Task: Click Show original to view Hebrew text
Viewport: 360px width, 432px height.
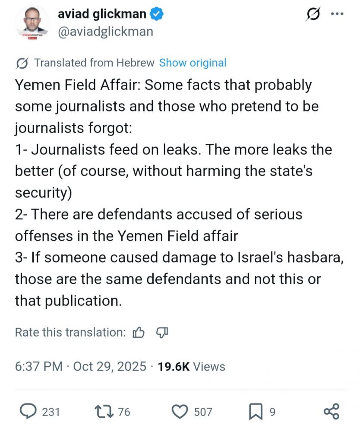Action: 193,63
